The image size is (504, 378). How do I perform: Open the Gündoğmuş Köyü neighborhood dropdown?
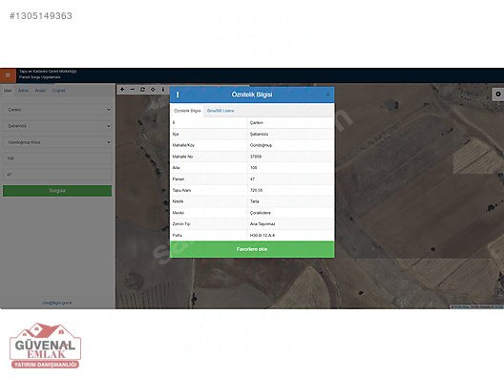pos(57,142)
